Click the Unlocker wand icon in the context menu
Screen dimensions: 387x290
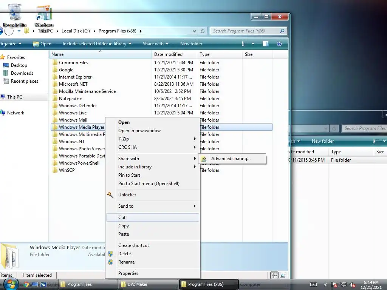[110, 195]
